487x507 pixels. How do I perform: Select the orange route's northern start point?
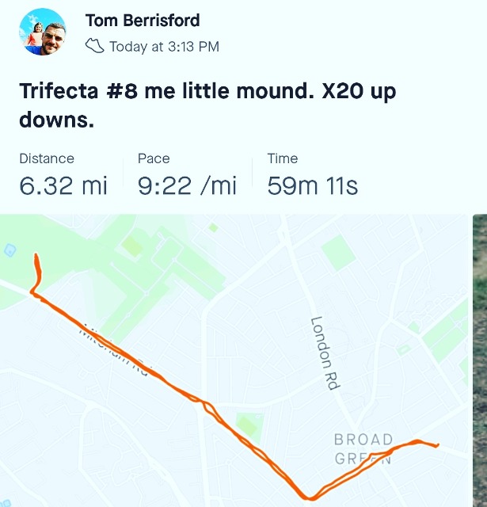[36, 255]
